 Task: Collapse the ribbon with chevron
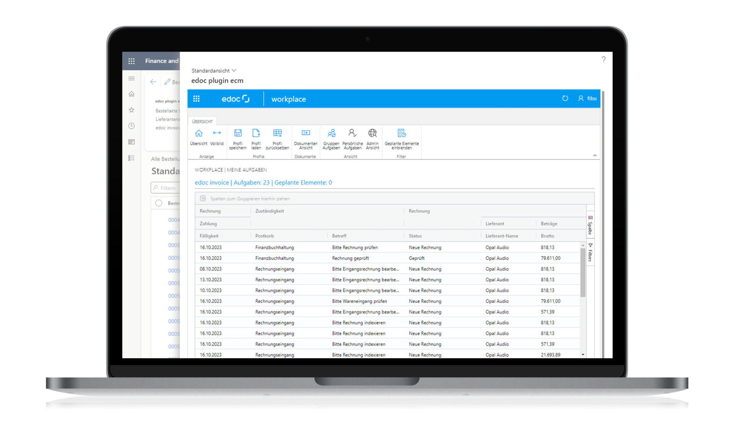pos(595,156)
